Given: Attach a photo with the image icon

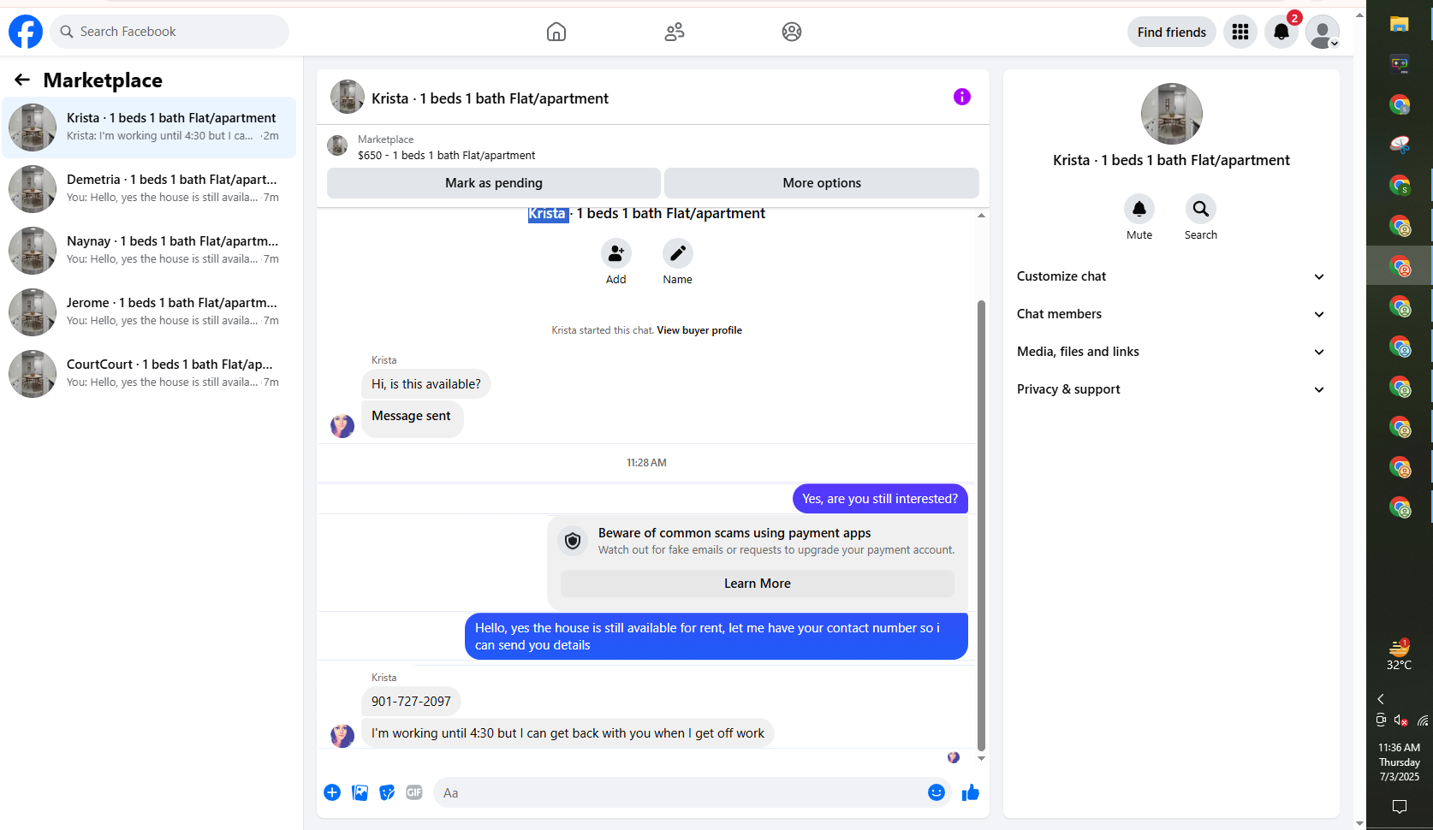Looking at the screenshot, I should coord(360,792).
